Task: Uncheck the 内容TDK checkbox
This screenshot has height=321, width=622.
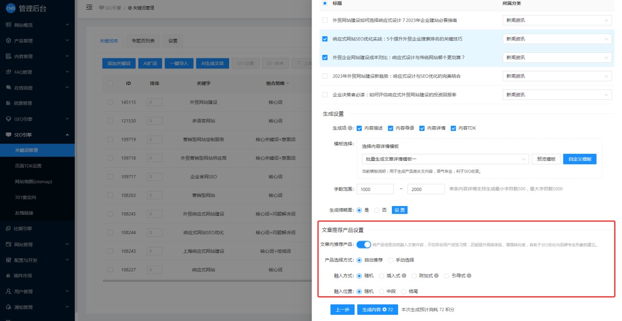Action: [x=453, y=128]
